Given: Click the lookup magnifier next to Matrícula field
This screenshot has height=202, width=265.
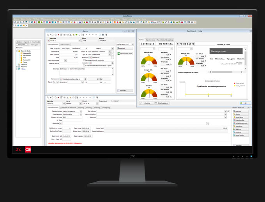Looking at the screenshot, I should point(80,40).
